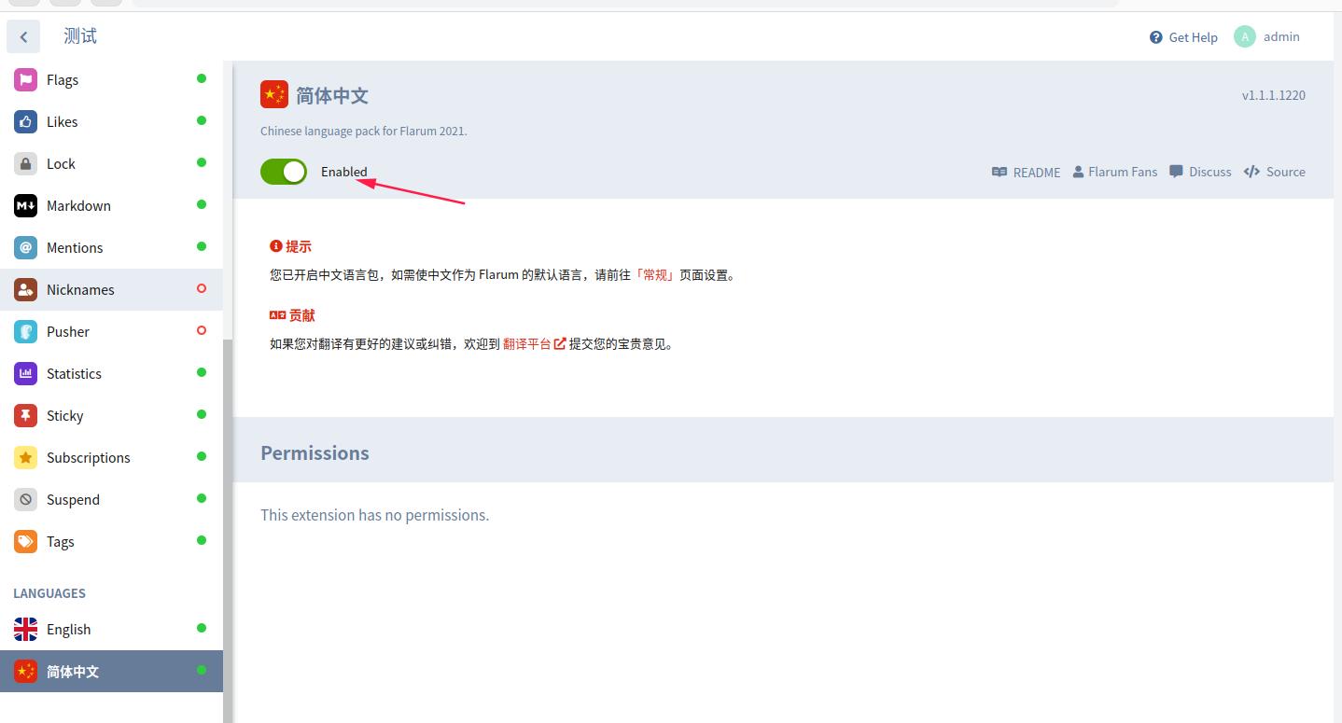
Task: Select the Nicknames sidebar item
Action: (80, 289)
